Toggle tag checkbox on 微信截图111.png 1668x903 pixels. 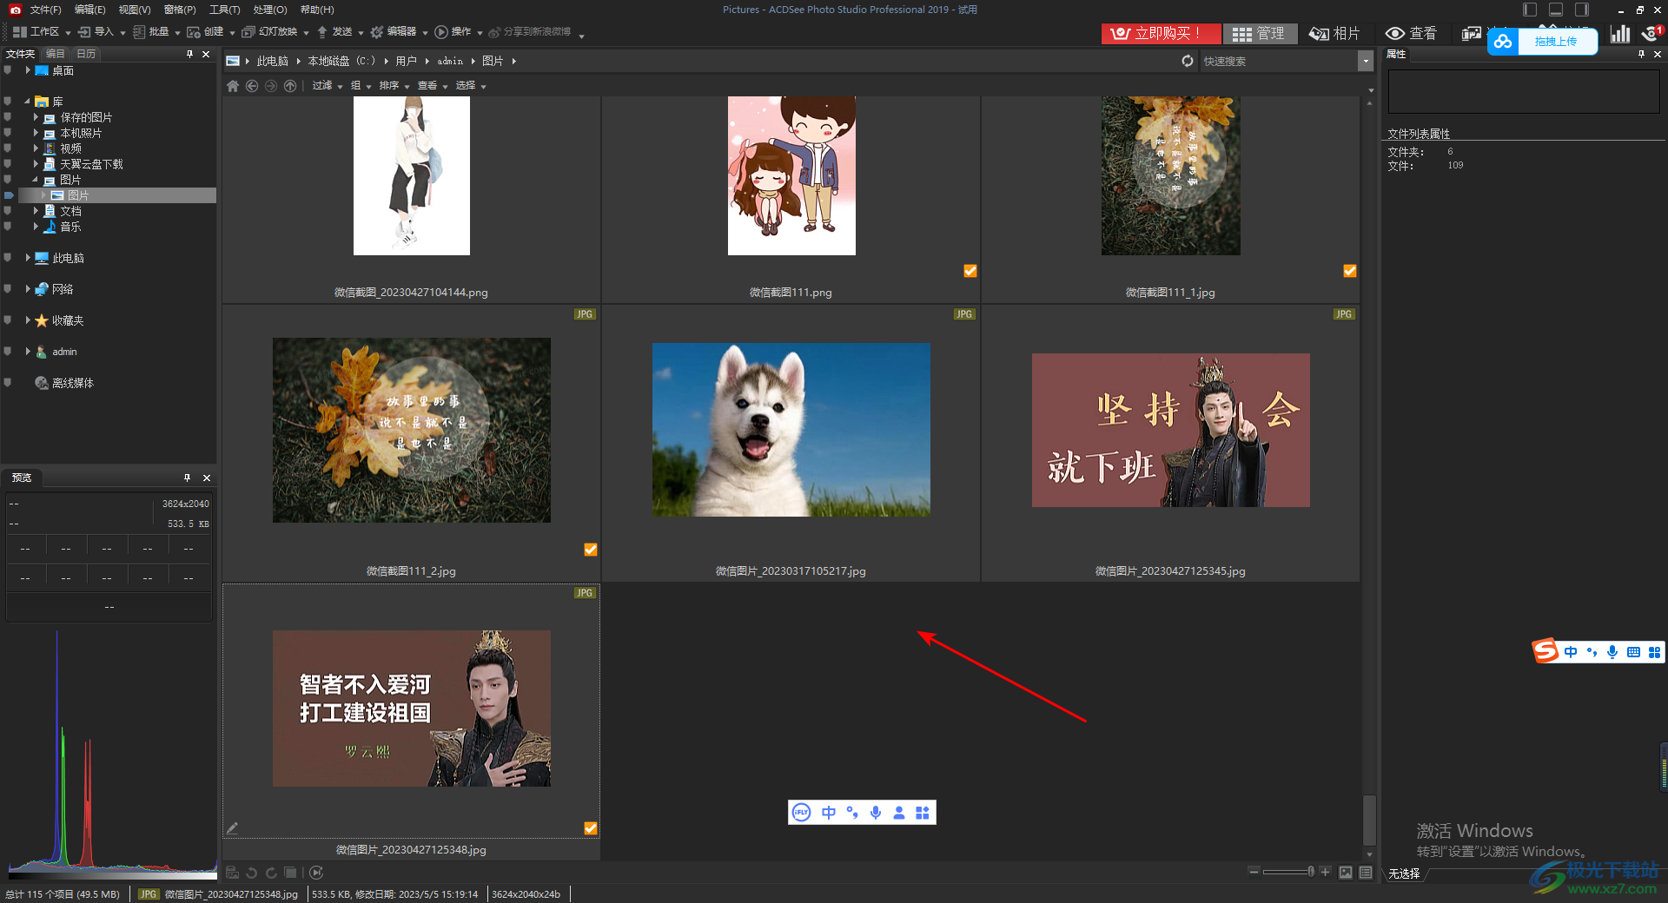(970, 271)
